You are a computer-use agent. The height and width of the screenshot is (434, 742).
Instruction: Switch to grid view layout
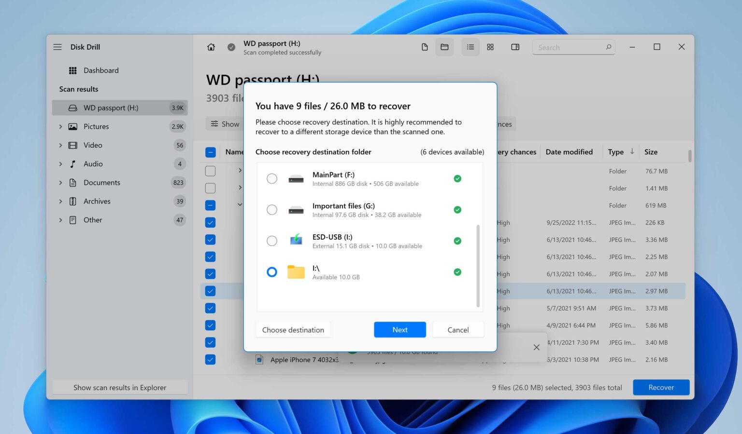[x=490, y=47]
